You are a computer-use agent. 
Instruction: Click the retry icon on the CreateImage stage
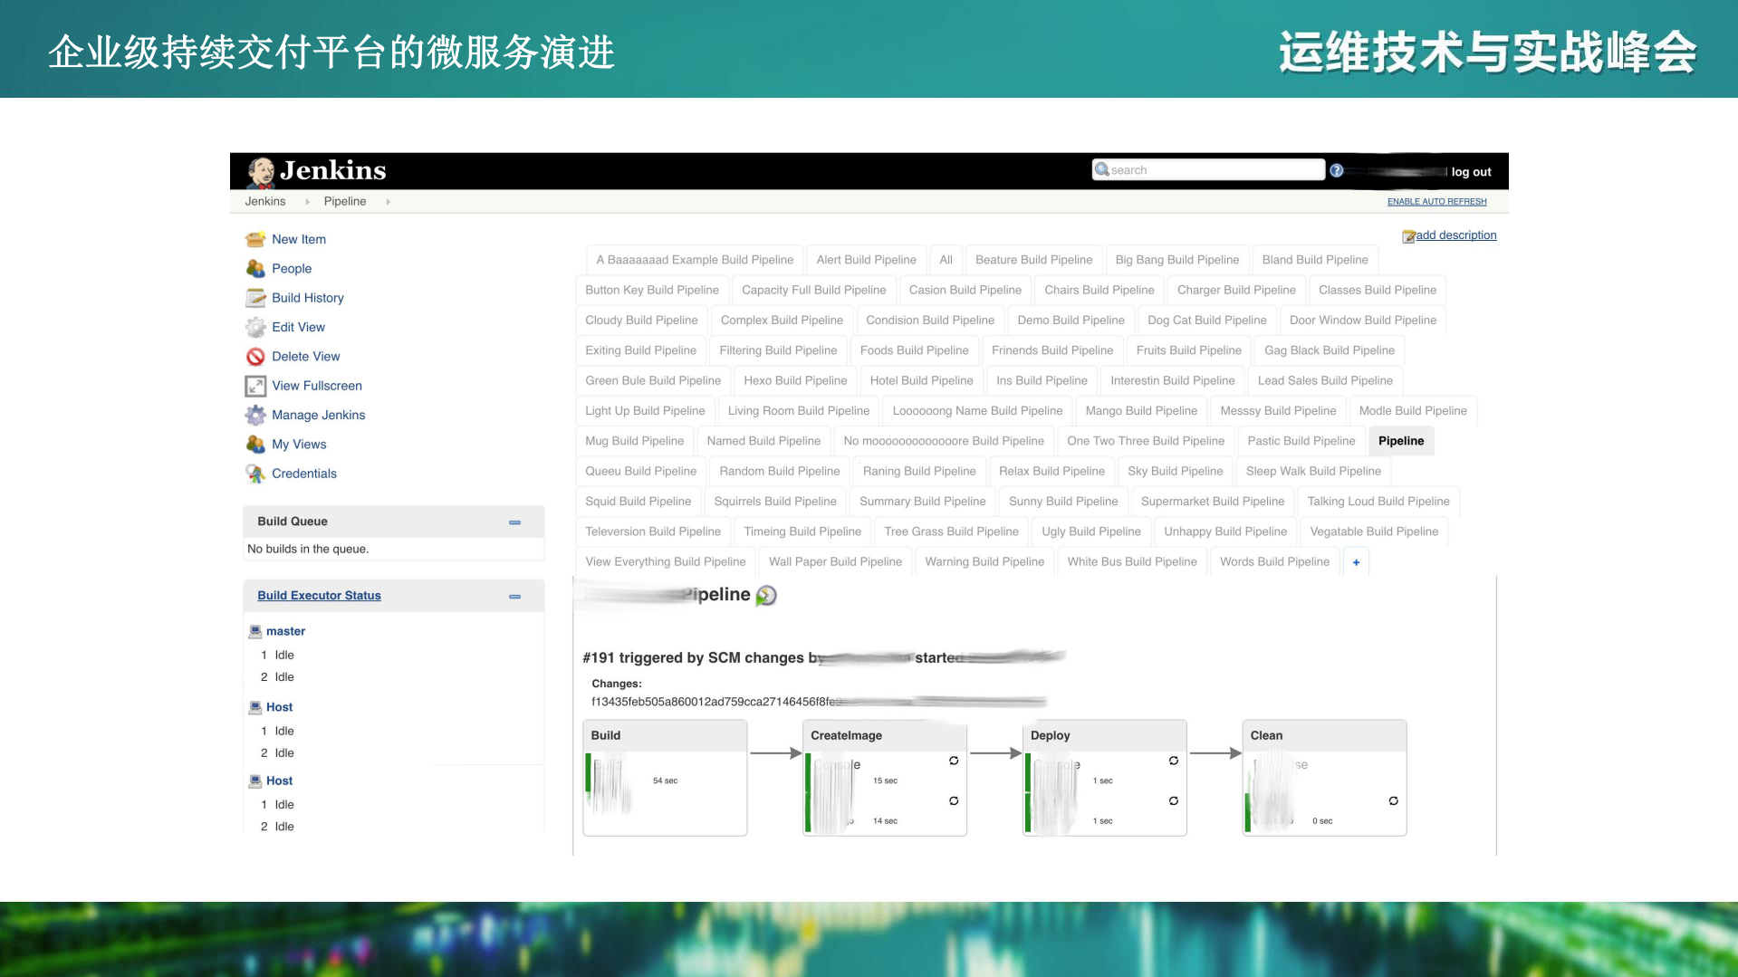pyautogui.click(x=953, y=761)
